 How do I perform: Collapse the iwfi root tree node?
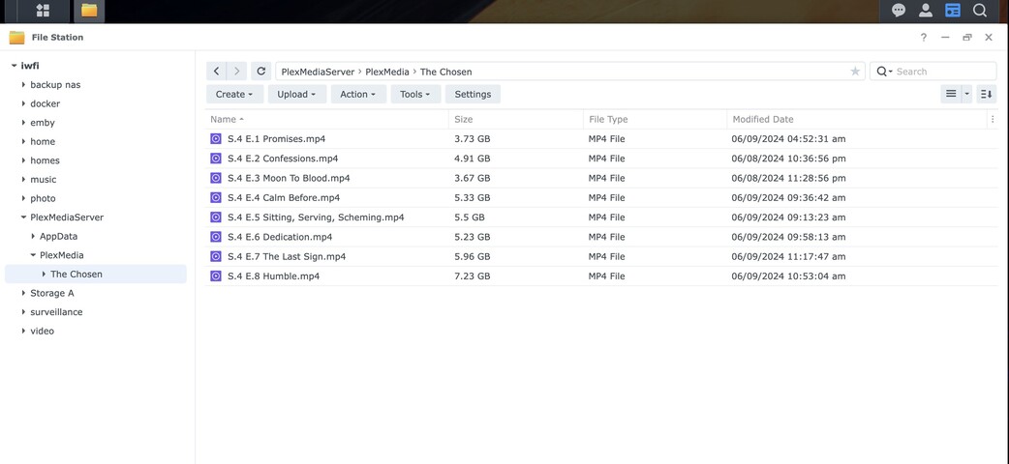point(14,66)
